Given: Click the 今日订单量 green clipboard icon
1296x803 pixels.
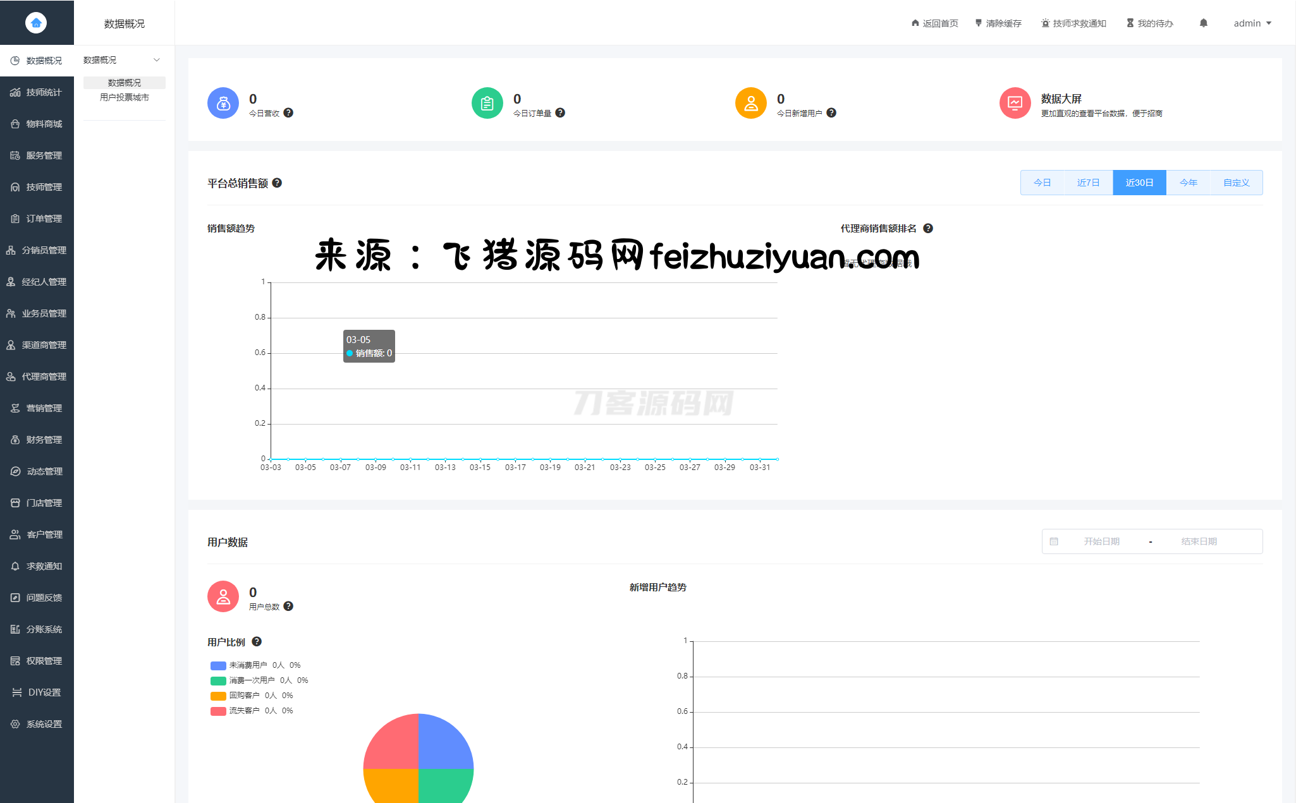Looking at the screenshot, I should [x=487, y=103].
